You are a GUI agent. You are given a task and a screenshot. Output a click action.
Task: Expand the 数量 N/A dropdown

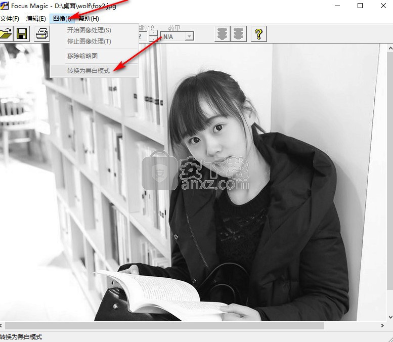189,36
